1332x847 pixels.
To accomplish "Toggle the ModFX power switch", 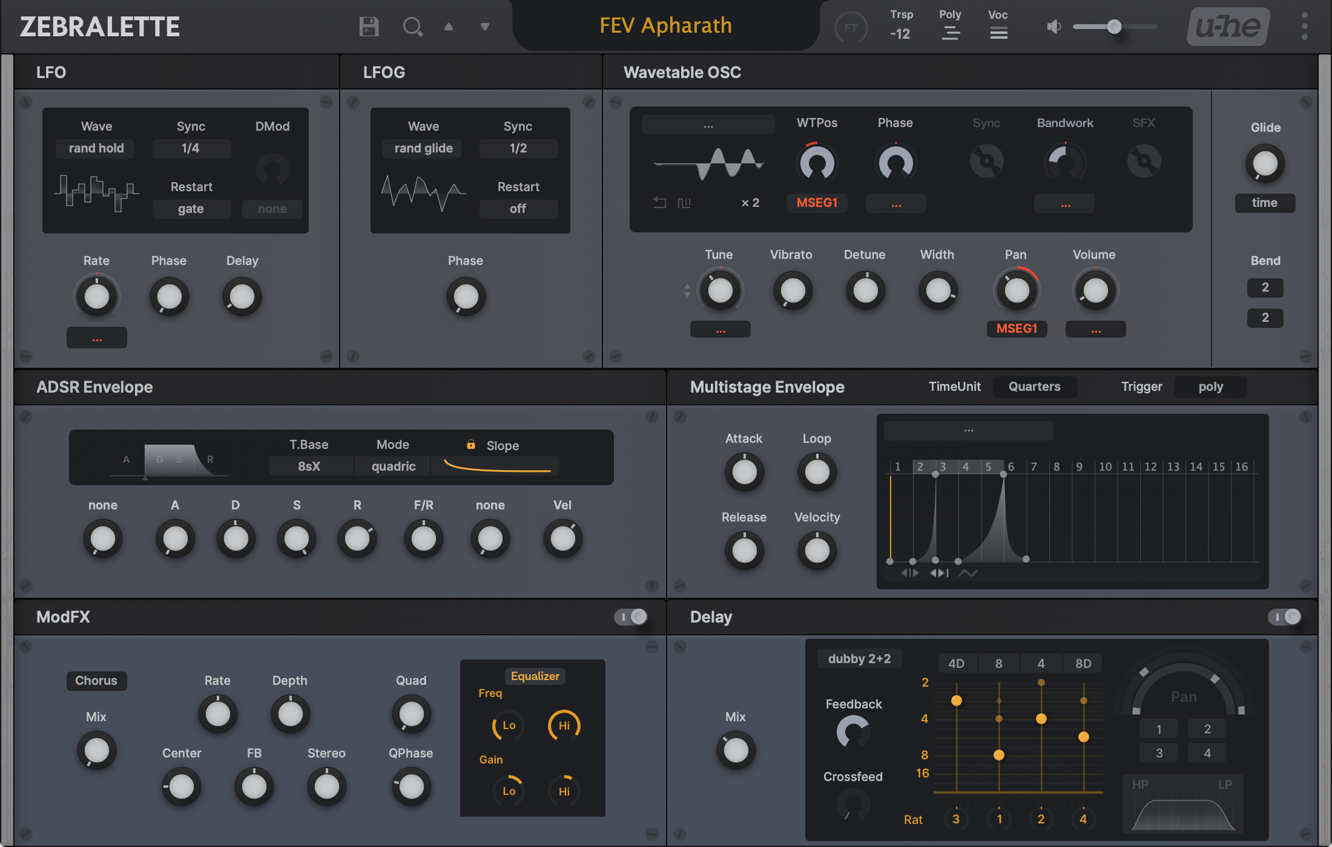I will [x=631, y=616].
